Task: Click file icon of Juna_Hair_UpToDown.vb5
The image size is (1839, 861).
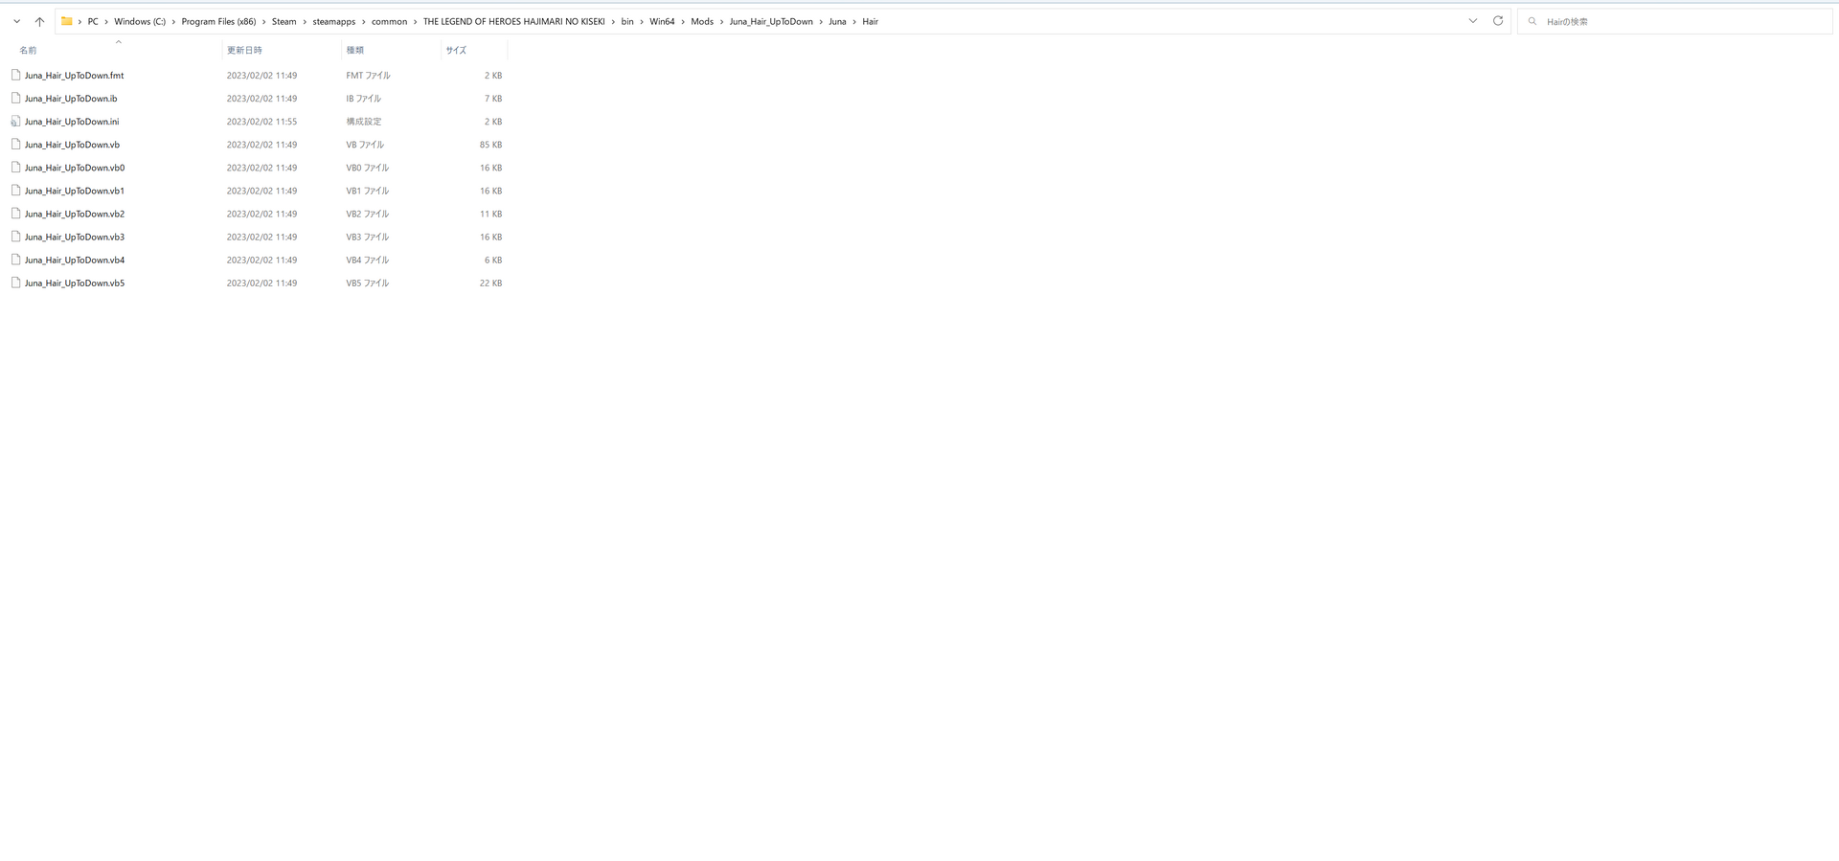Action: pos(15,283)
